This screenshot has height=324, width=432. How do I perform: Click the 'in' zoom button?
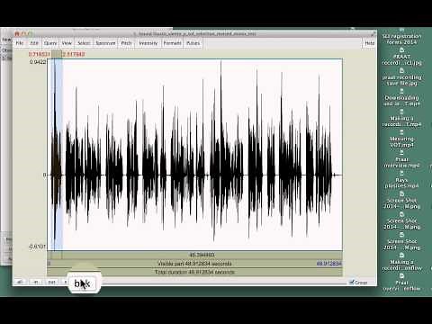[36, 282]
